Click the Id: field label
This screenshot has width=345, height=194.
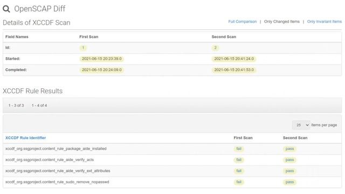click(8, 48)
